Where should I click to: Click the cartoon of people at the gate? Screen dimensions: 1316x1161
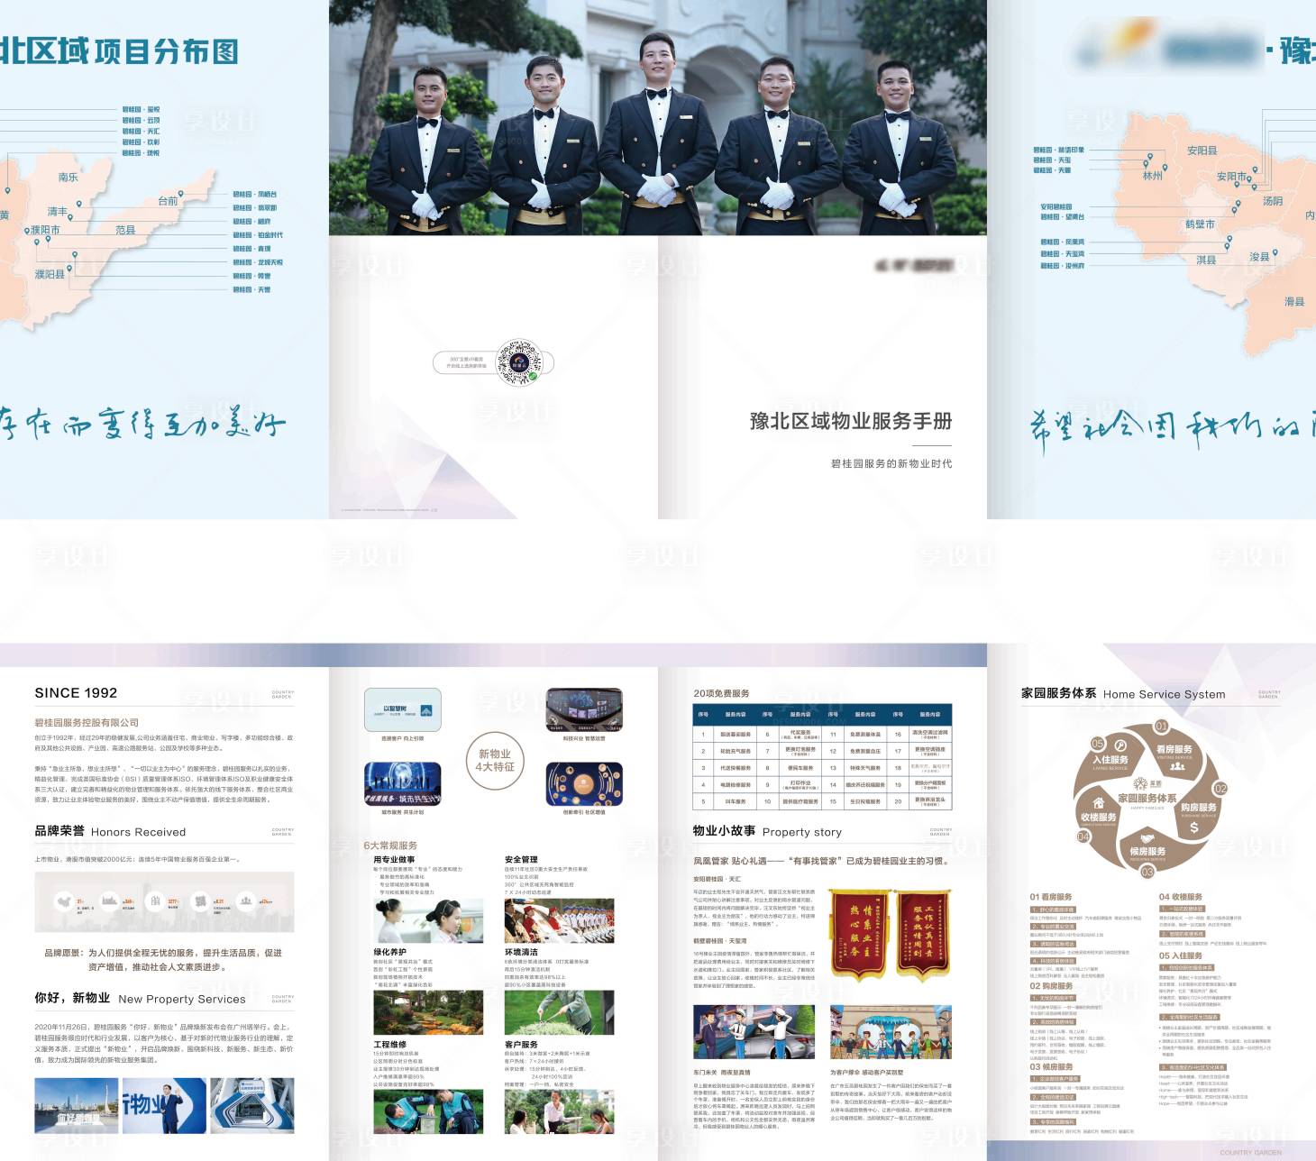point(891,1032)
